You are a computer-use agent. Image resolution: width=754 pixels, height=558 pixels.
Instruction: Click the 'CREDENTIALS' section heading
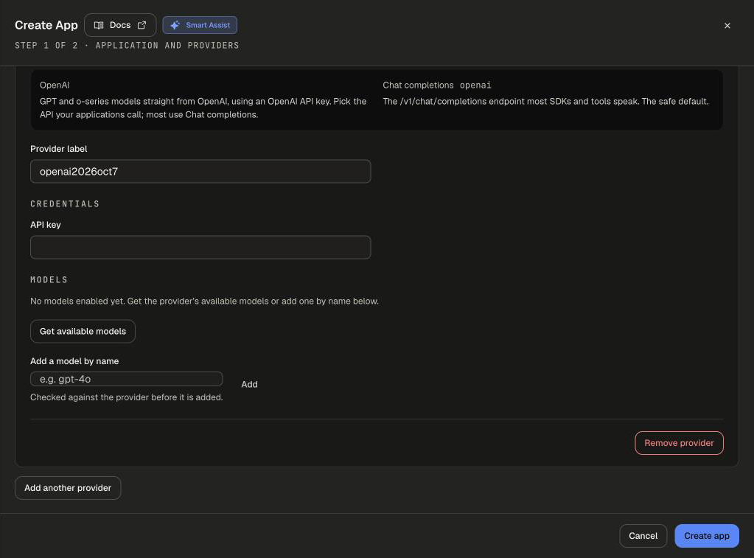65,204
